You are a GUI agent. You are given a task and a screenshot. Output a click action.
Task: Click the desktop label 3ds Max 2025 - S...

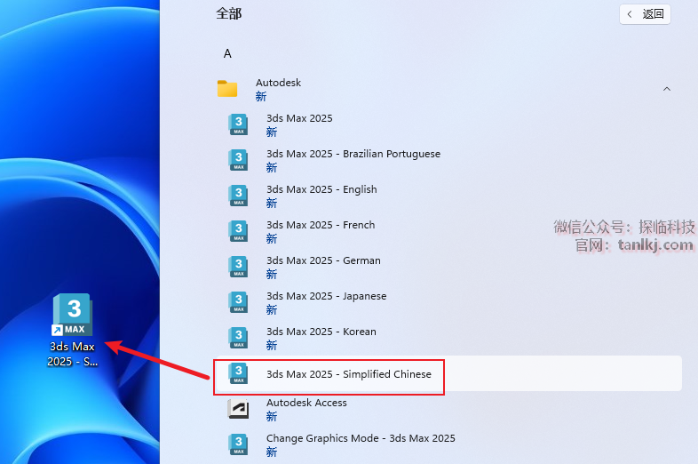tap(72, 354)
